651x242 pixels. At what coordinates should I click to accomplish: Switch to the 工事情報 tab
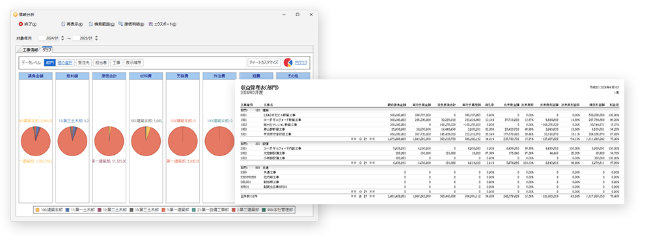click(30, 50)
